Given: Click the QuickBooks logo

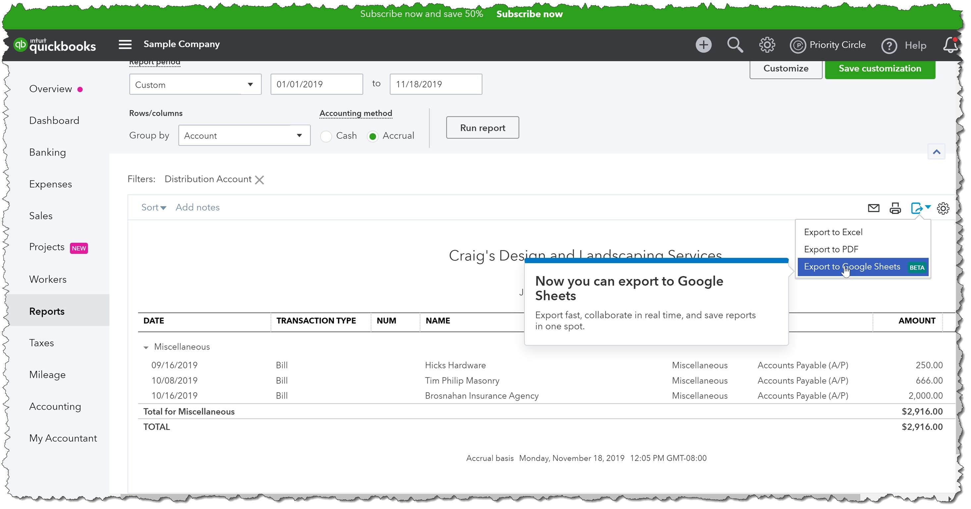Looking at the screenshot, I should [55, 45].
